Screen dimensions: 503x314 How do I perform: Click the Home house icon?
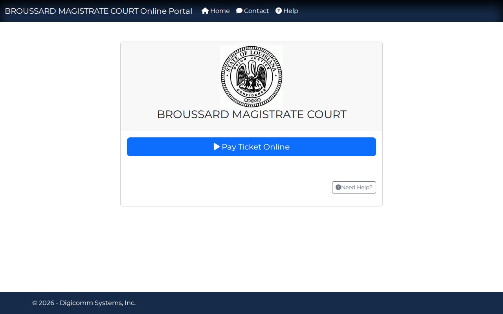pyautogui.click(x=205, y=11)
